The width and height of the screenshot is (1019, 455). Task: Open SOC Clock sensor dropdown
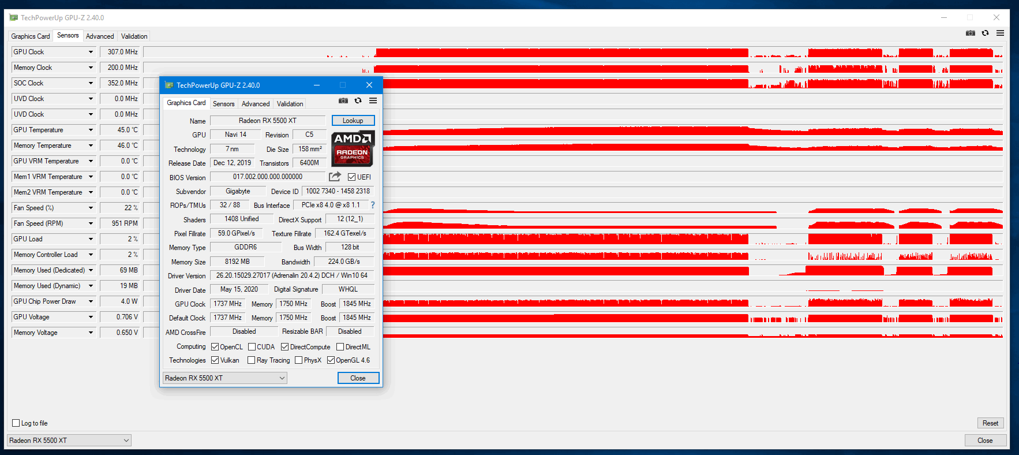pos(91,83)
